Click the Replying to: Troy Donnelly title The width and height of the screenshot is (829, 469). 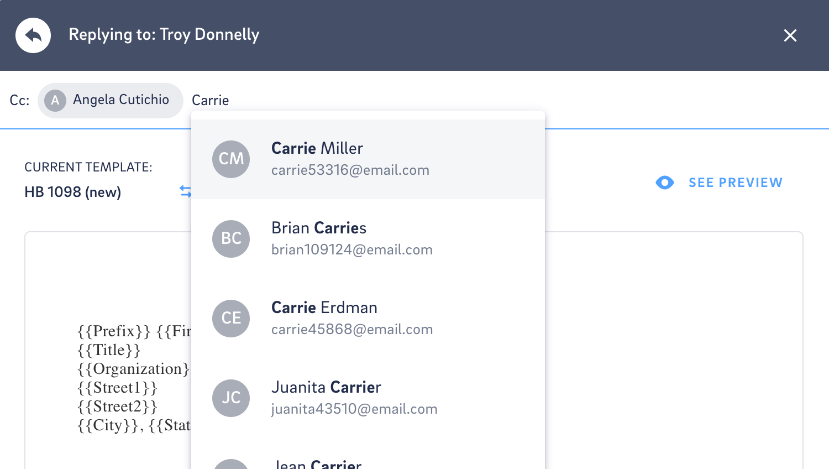coord(164,35)
